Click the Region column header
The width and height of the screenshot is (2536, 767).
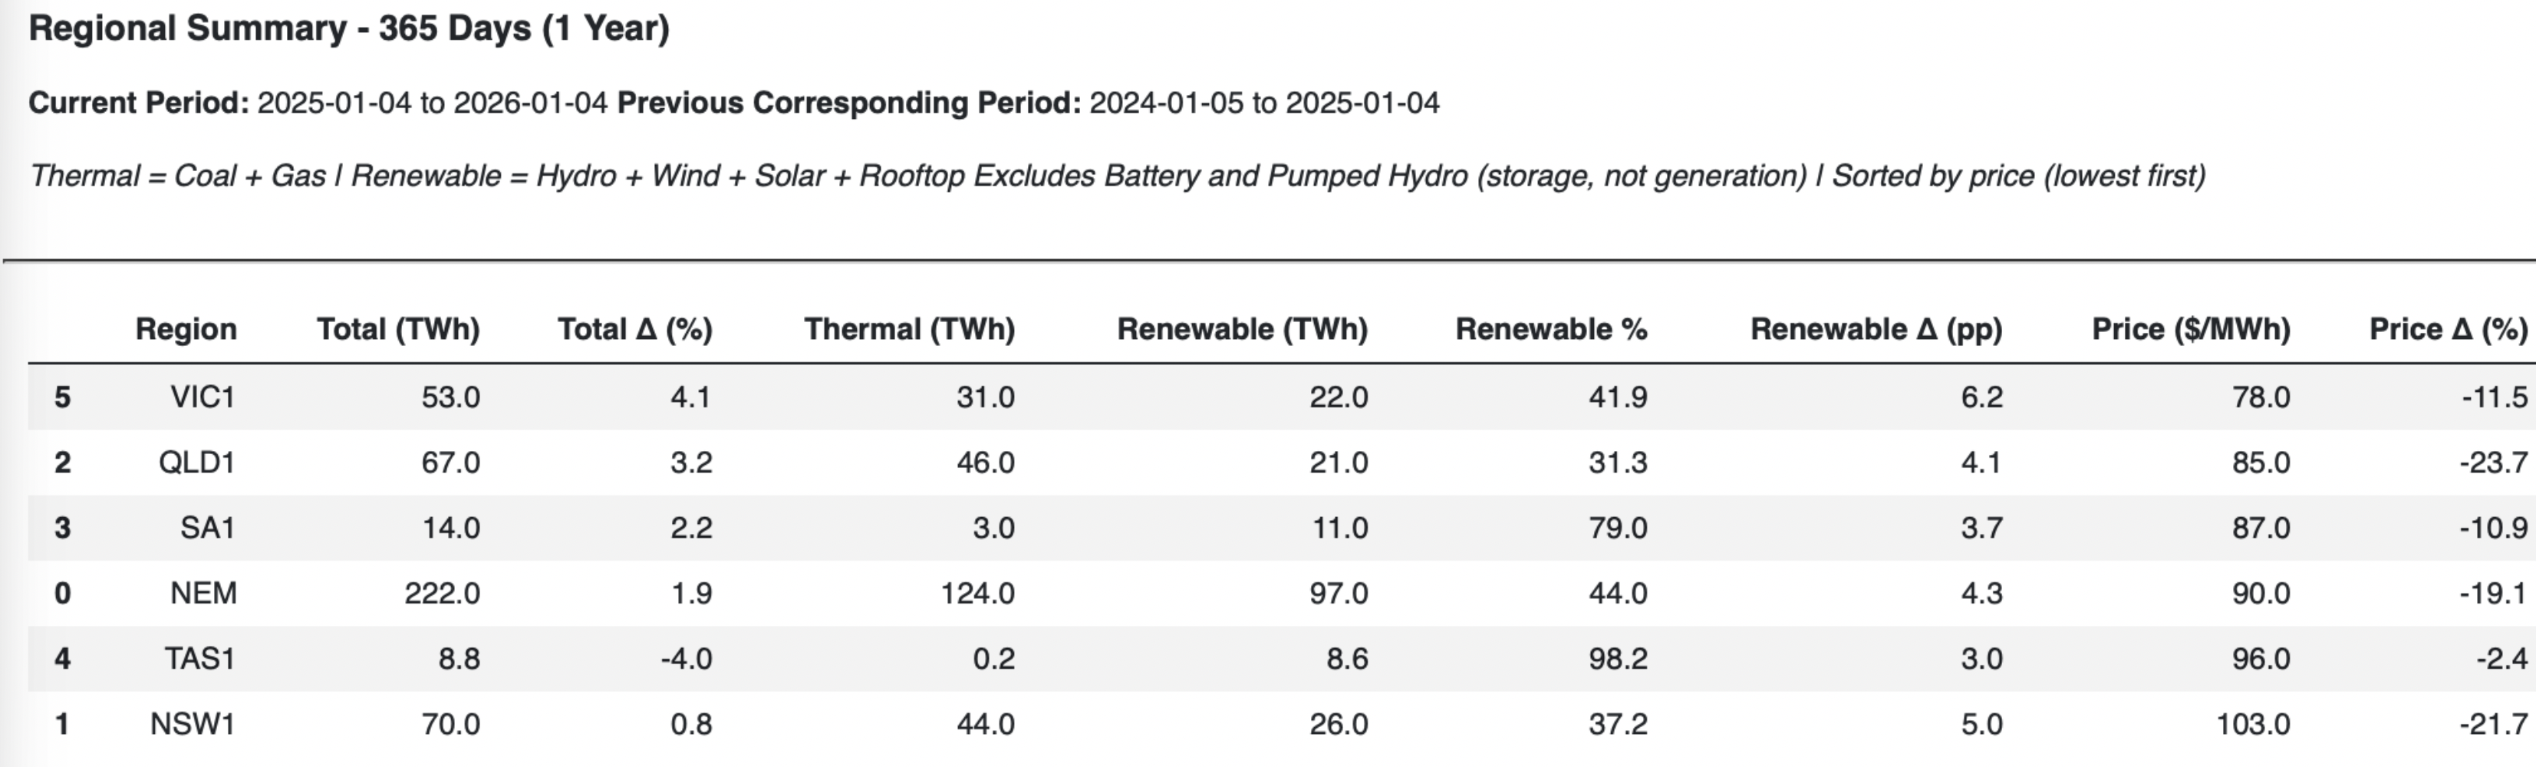(x=186, y=329)
